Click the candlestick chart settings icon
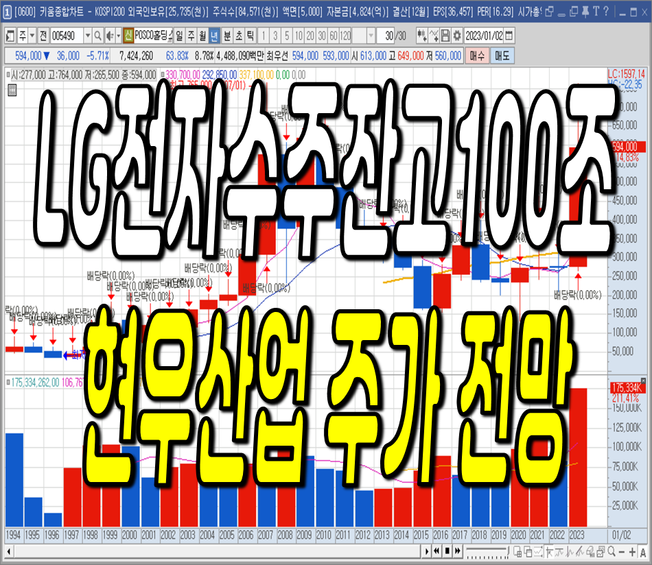652x565 pixels. pyautogui.click(x=421, y=36)
